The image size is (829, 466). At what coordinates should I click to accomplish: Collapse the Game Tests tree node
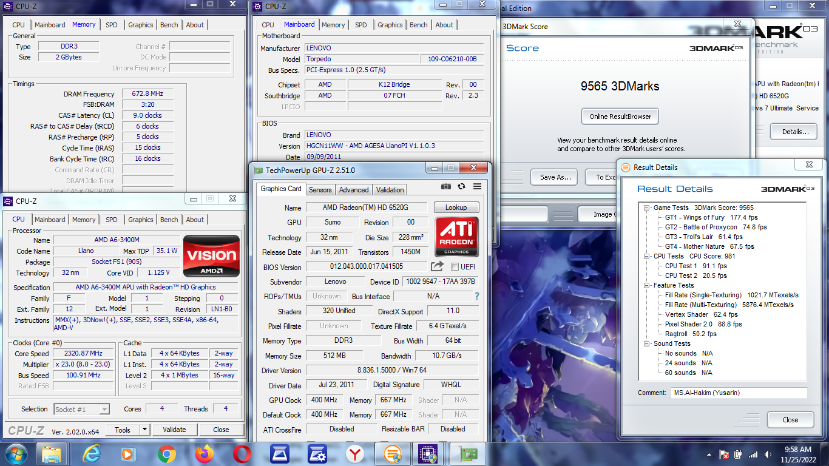pyautogui.click(x=648, y=208)
